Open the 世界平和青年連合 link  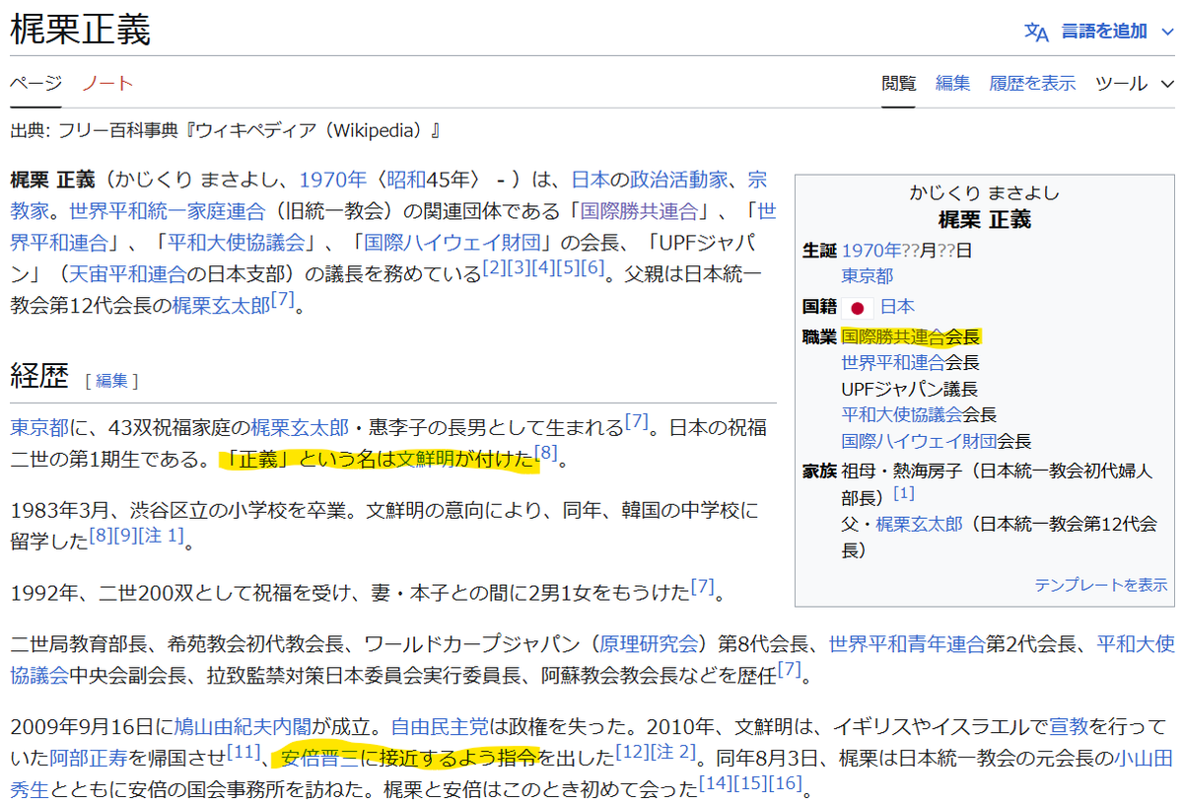coord(906,644)
